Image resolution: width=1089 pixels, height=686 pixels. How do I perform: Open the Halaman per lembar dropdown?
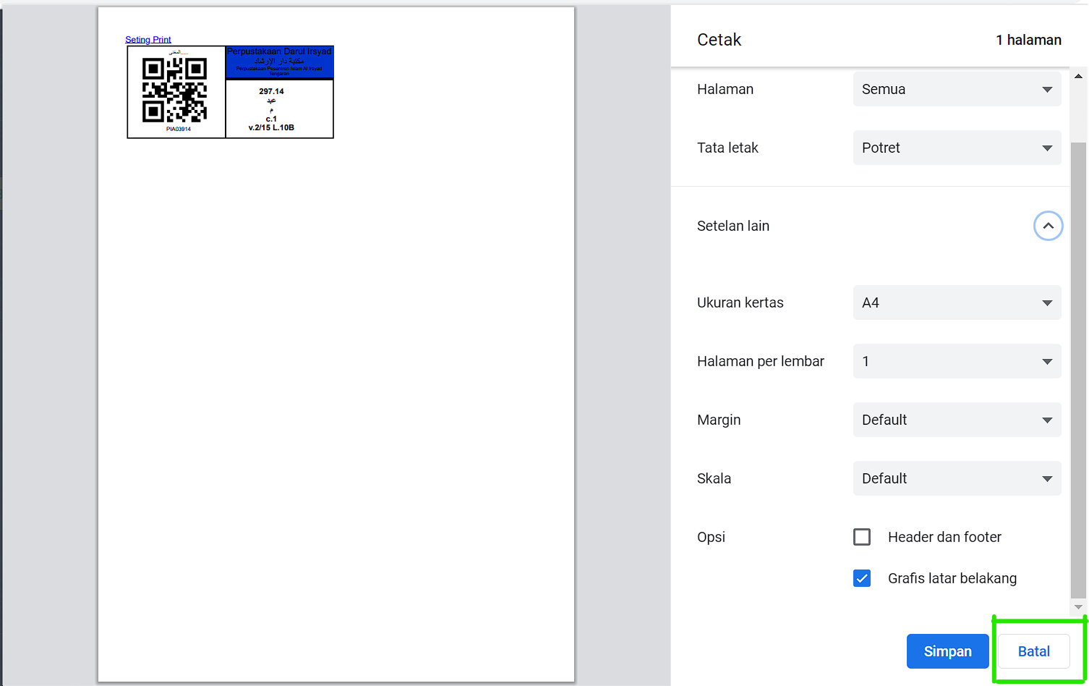pos(957,361)
